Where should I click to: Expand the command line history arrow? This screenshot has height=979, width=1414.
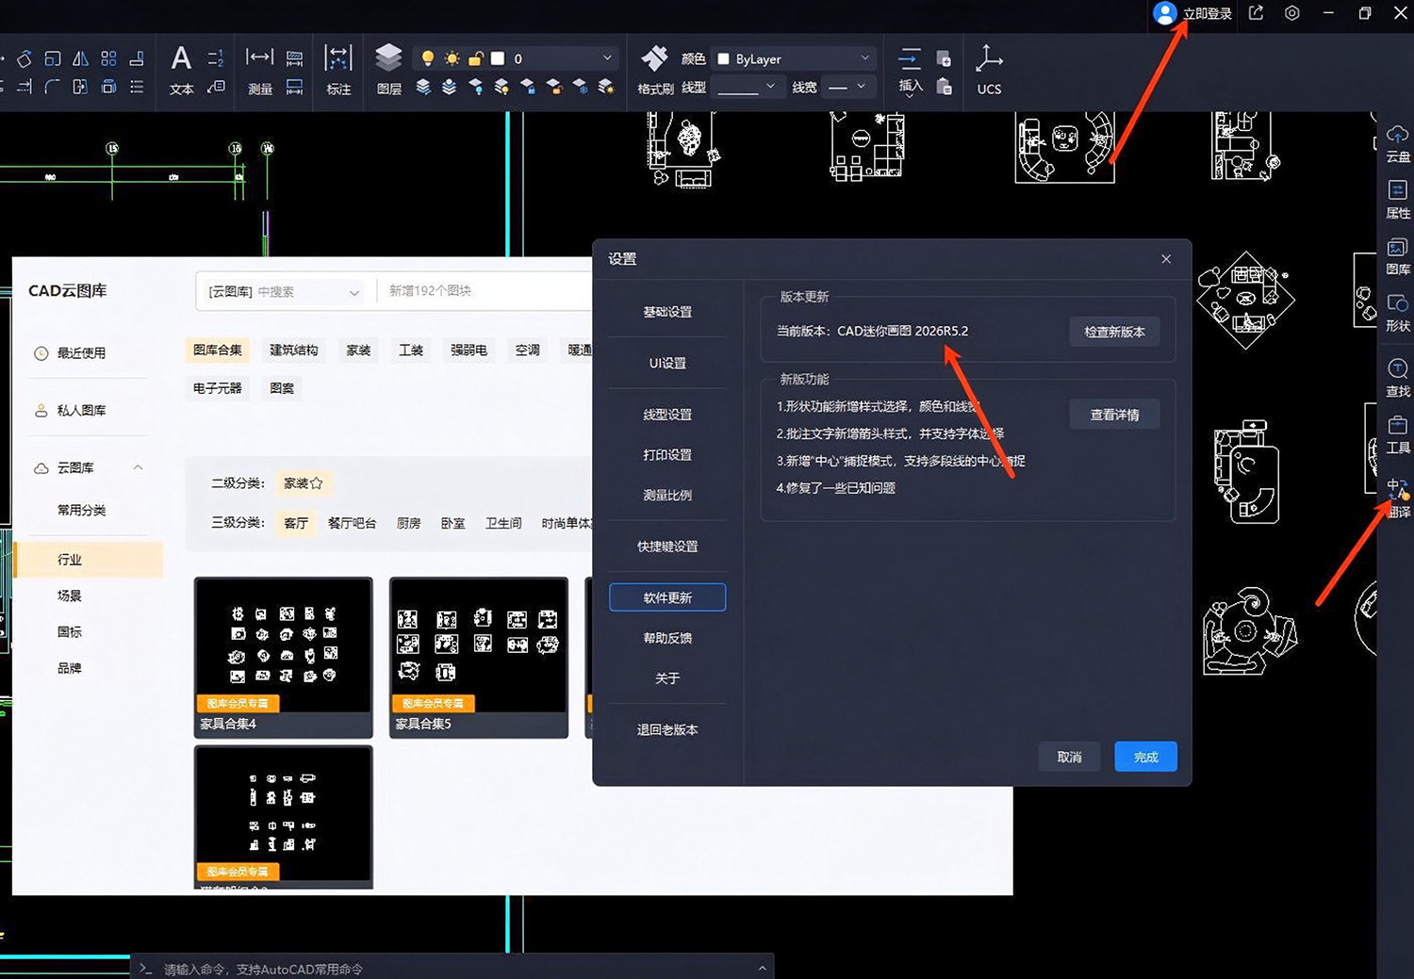coord(762,969)
